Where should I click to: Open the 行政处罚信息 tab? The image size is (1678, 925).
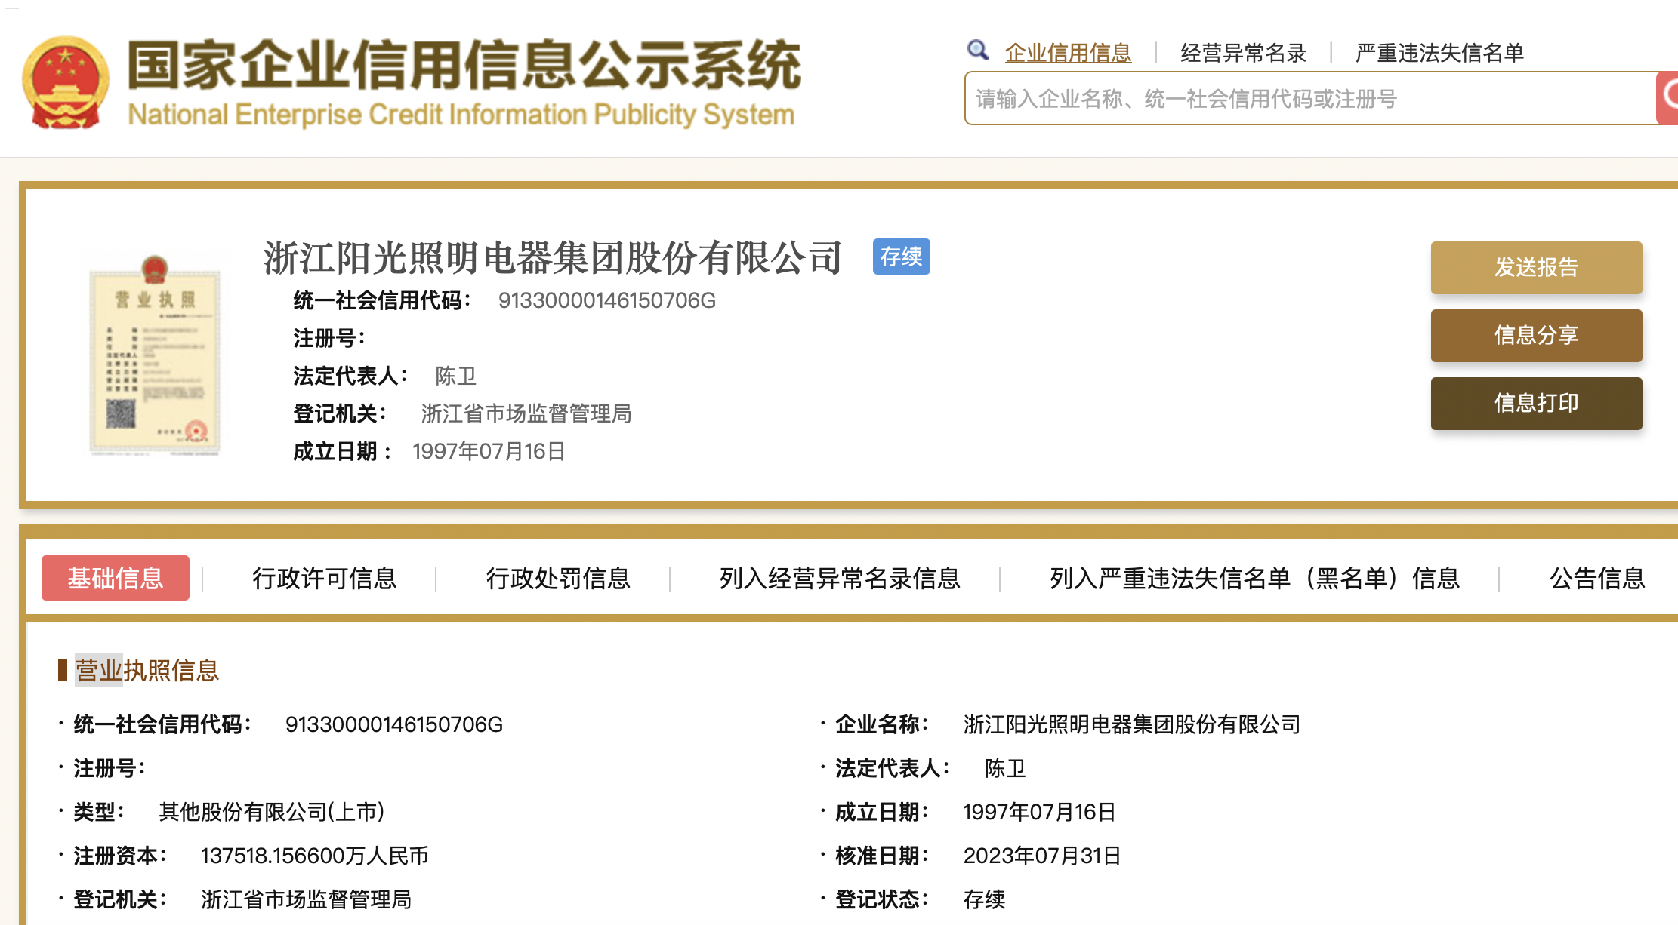(558, 578)
